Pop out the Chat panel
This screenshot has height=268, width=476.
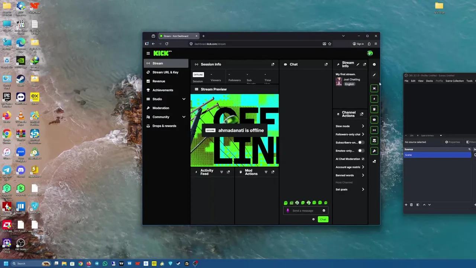tap(326, 64)
